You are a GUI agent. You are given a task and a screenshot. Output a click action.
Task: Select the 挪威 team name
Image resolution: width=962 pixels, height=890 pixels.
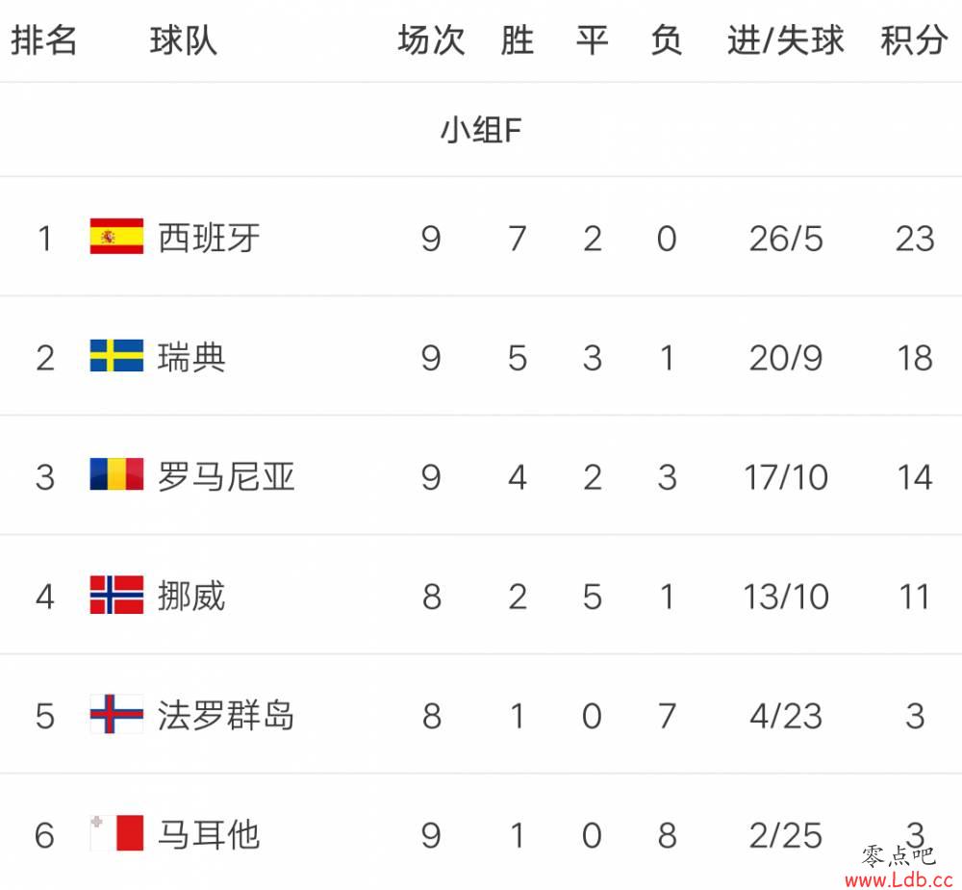pos(191,596)
